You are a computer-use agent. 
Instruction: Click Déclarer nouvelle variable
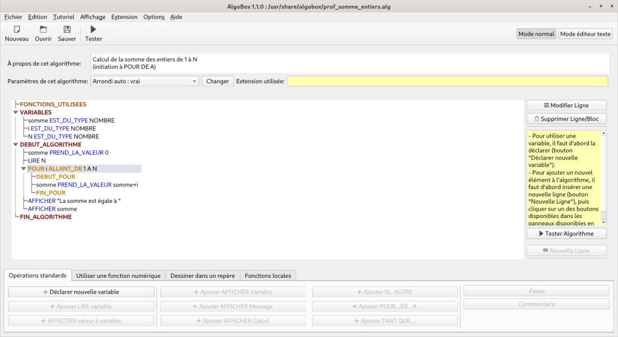(81, 292)
